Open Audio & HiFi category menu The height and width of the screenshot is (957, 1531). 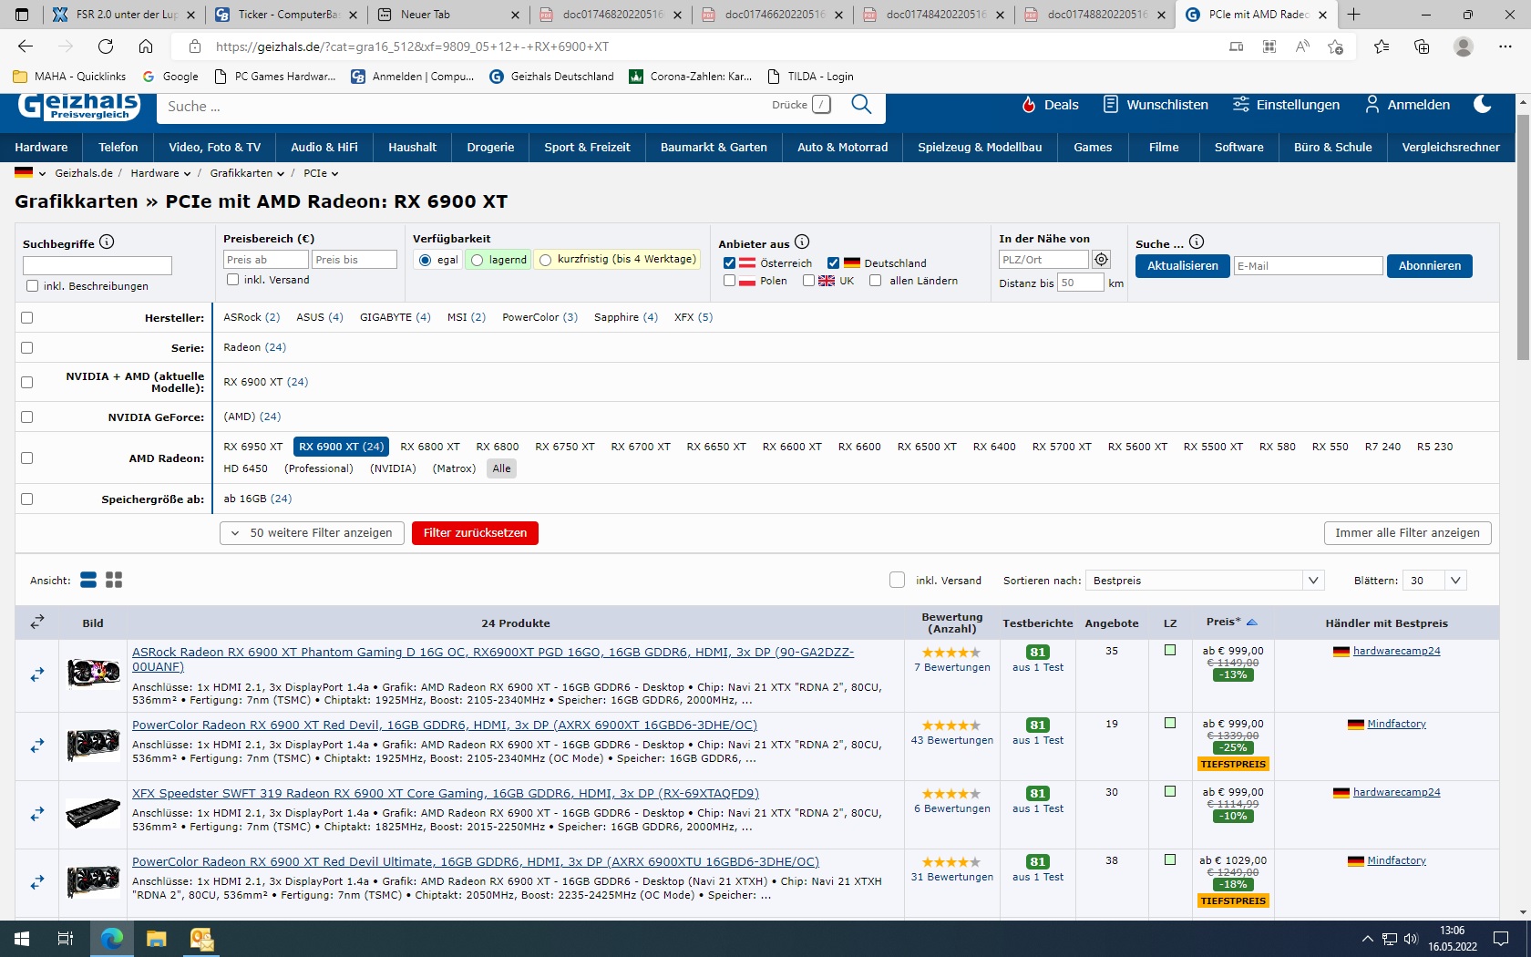click(324, 147)
